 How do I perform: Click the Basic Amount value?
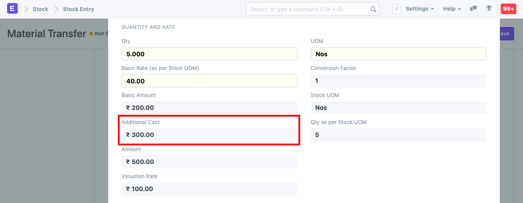209,108
